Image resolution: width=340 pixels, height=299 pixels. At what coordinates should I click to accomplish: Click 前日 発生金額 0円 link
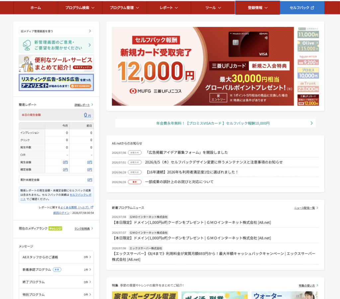[90, 162]
